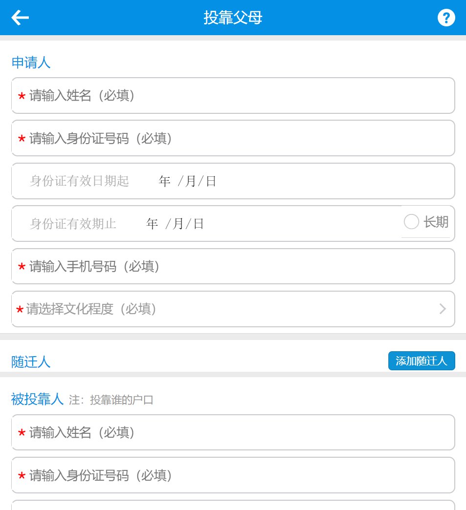The height and width of the screenshot is (510, 466).
Task: Click the 请输入手机号码 phone field
Action: point(233,267)
